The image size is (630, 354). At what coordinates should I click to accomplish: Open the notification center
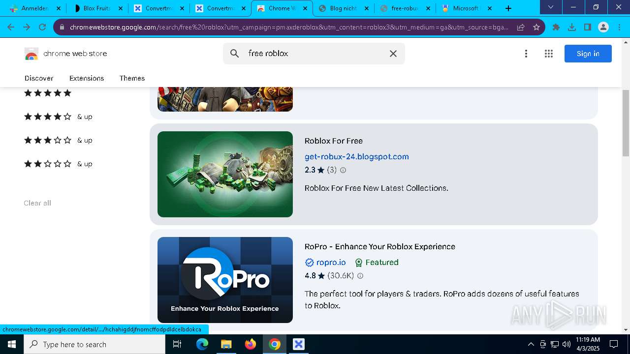click(x=614, y=344)
